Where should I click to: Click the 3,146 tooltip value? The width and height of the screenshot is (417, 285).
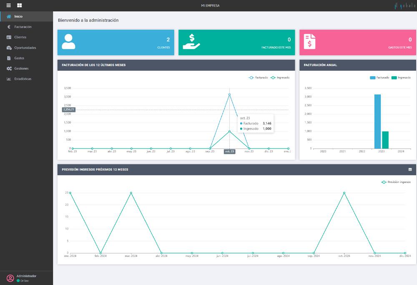[x=267, y=124]
